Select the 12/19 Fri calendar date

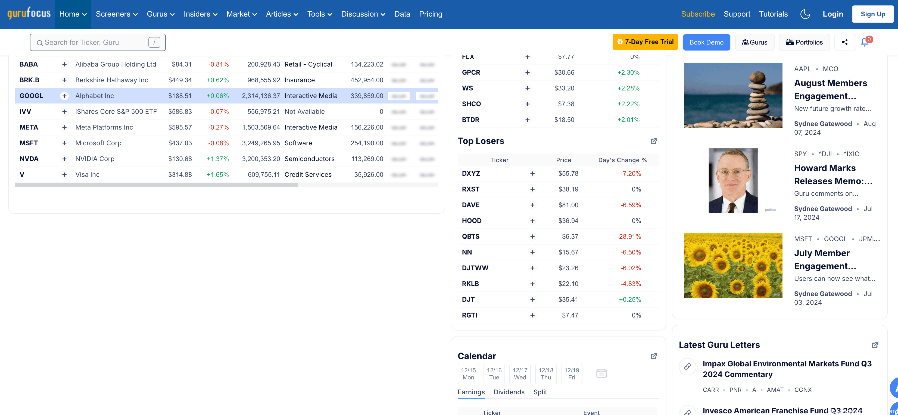coord(571,373)
